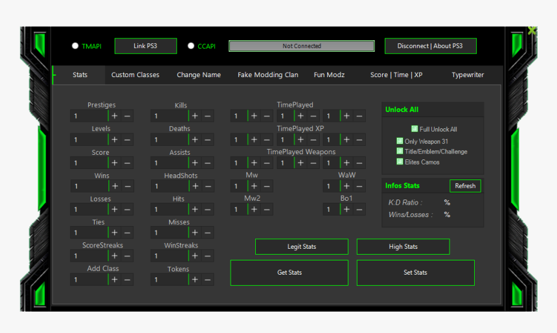Increment the Kills counter

coord(195,116)
